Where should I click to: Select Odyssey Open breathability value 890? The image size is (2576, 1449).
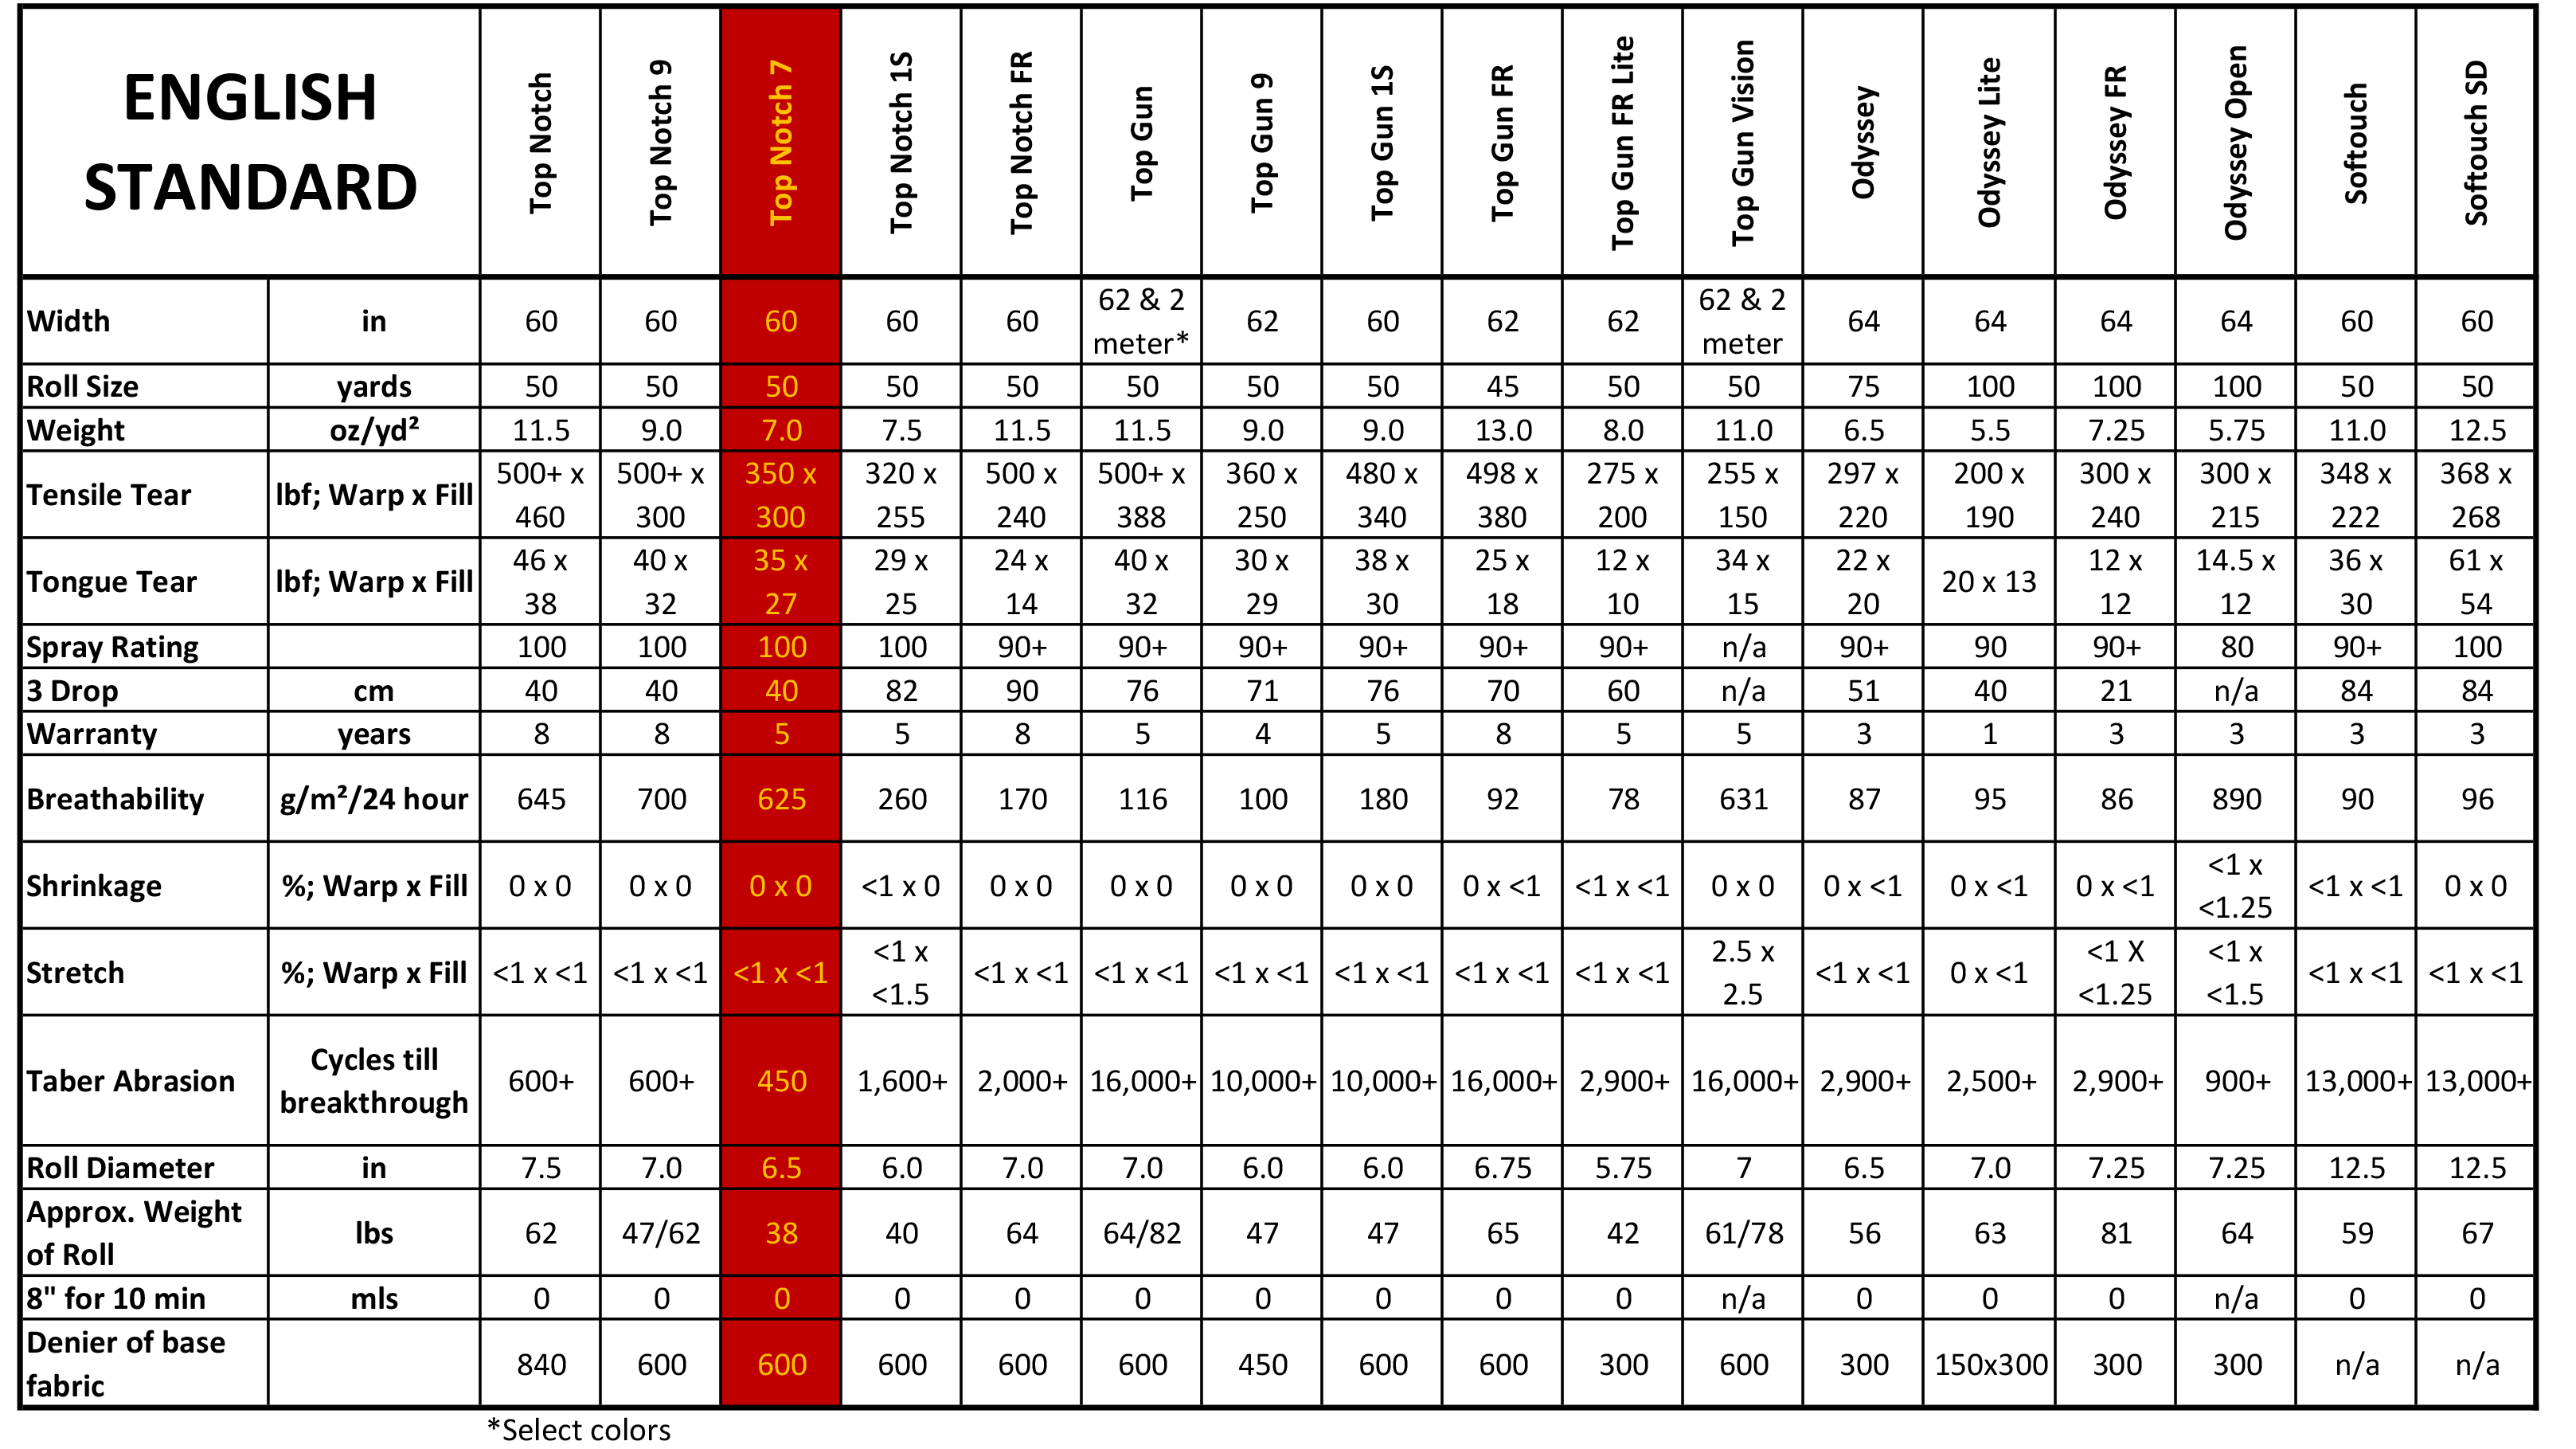pos(2236,798)
